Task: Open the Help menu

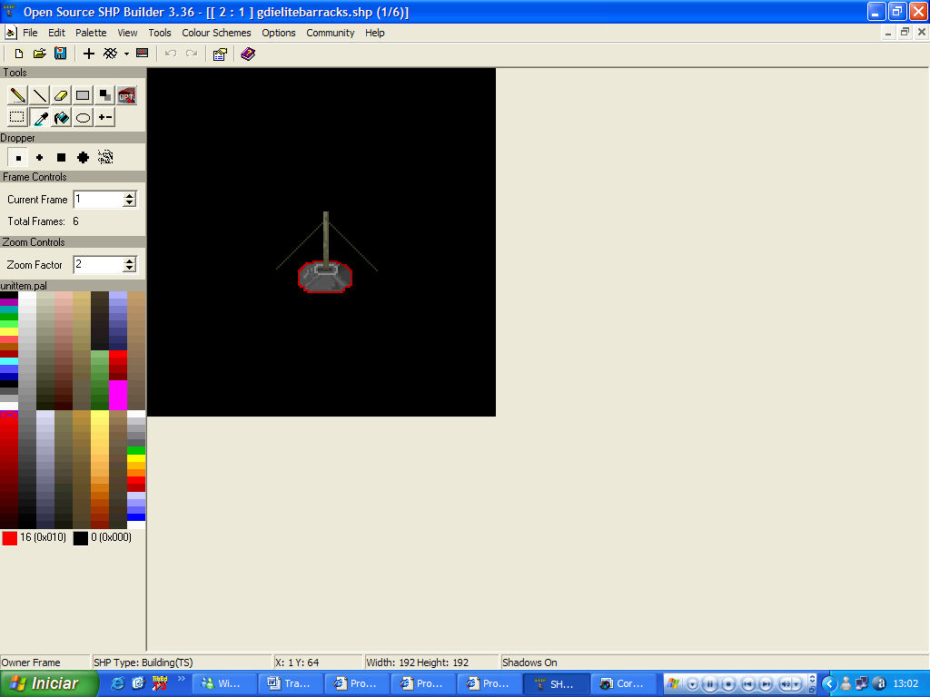Action: pyautogui.click(x=374, y=33)
